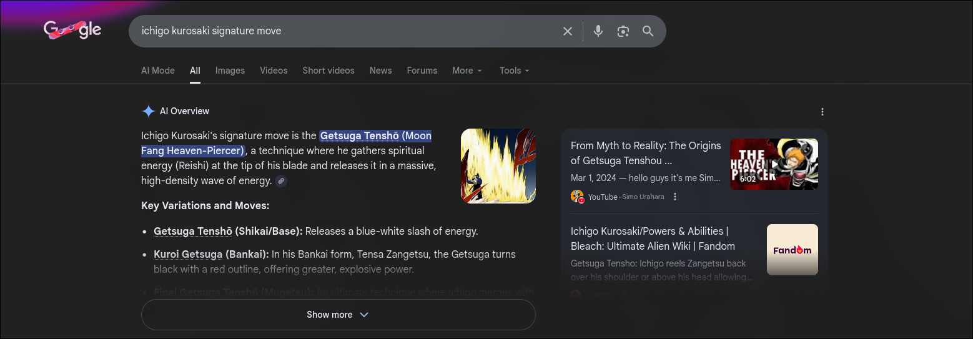The height and width of the screenshot is (339, 973).
Task: Open Origins of Getsuga Tenshou video link
Action: pyautogui.click(x=645, y=153)
